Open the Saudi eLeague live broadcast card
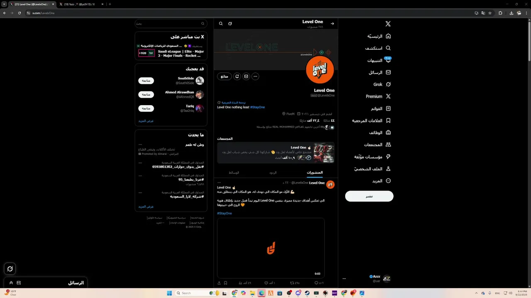This screenshot has width=531, height=298. pyautogui.click(x=171, y=50)
